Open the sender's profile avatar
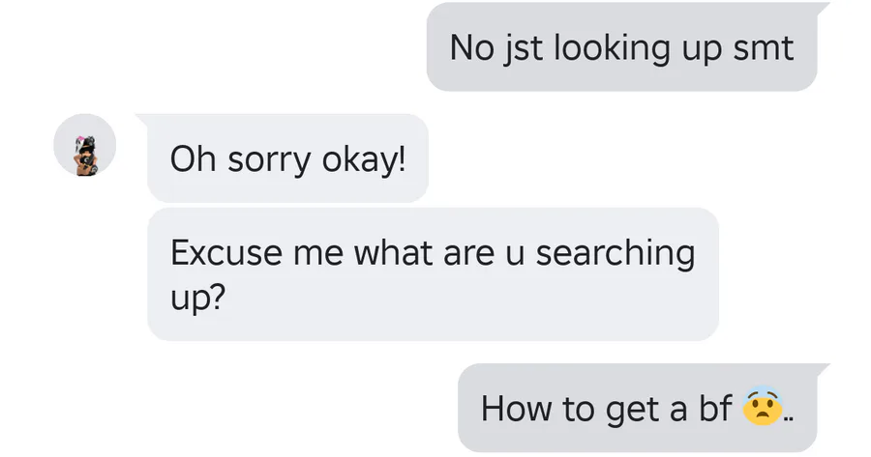The height and width of the screenshot is (457, 871). 85,146
